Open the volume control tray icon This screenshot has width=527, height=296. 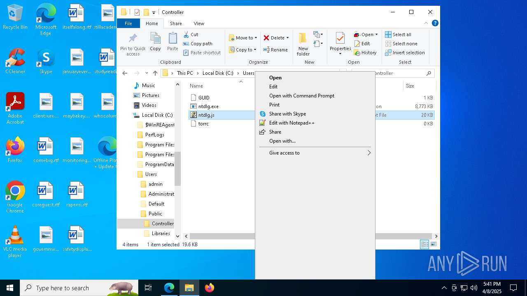474,288
